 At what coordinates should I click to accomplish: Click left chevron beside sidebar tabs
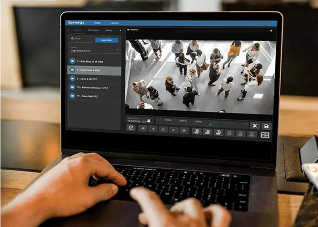point(69,30)
